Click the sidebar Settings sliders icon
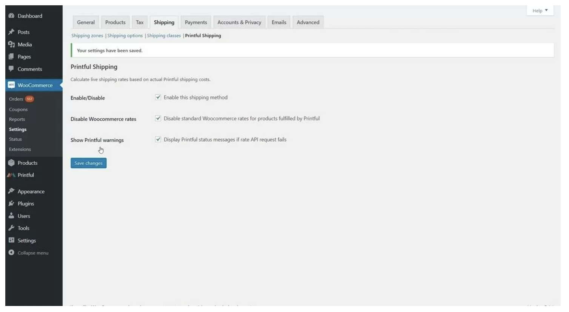Screen dimensions: 569x312 (11, 240)
